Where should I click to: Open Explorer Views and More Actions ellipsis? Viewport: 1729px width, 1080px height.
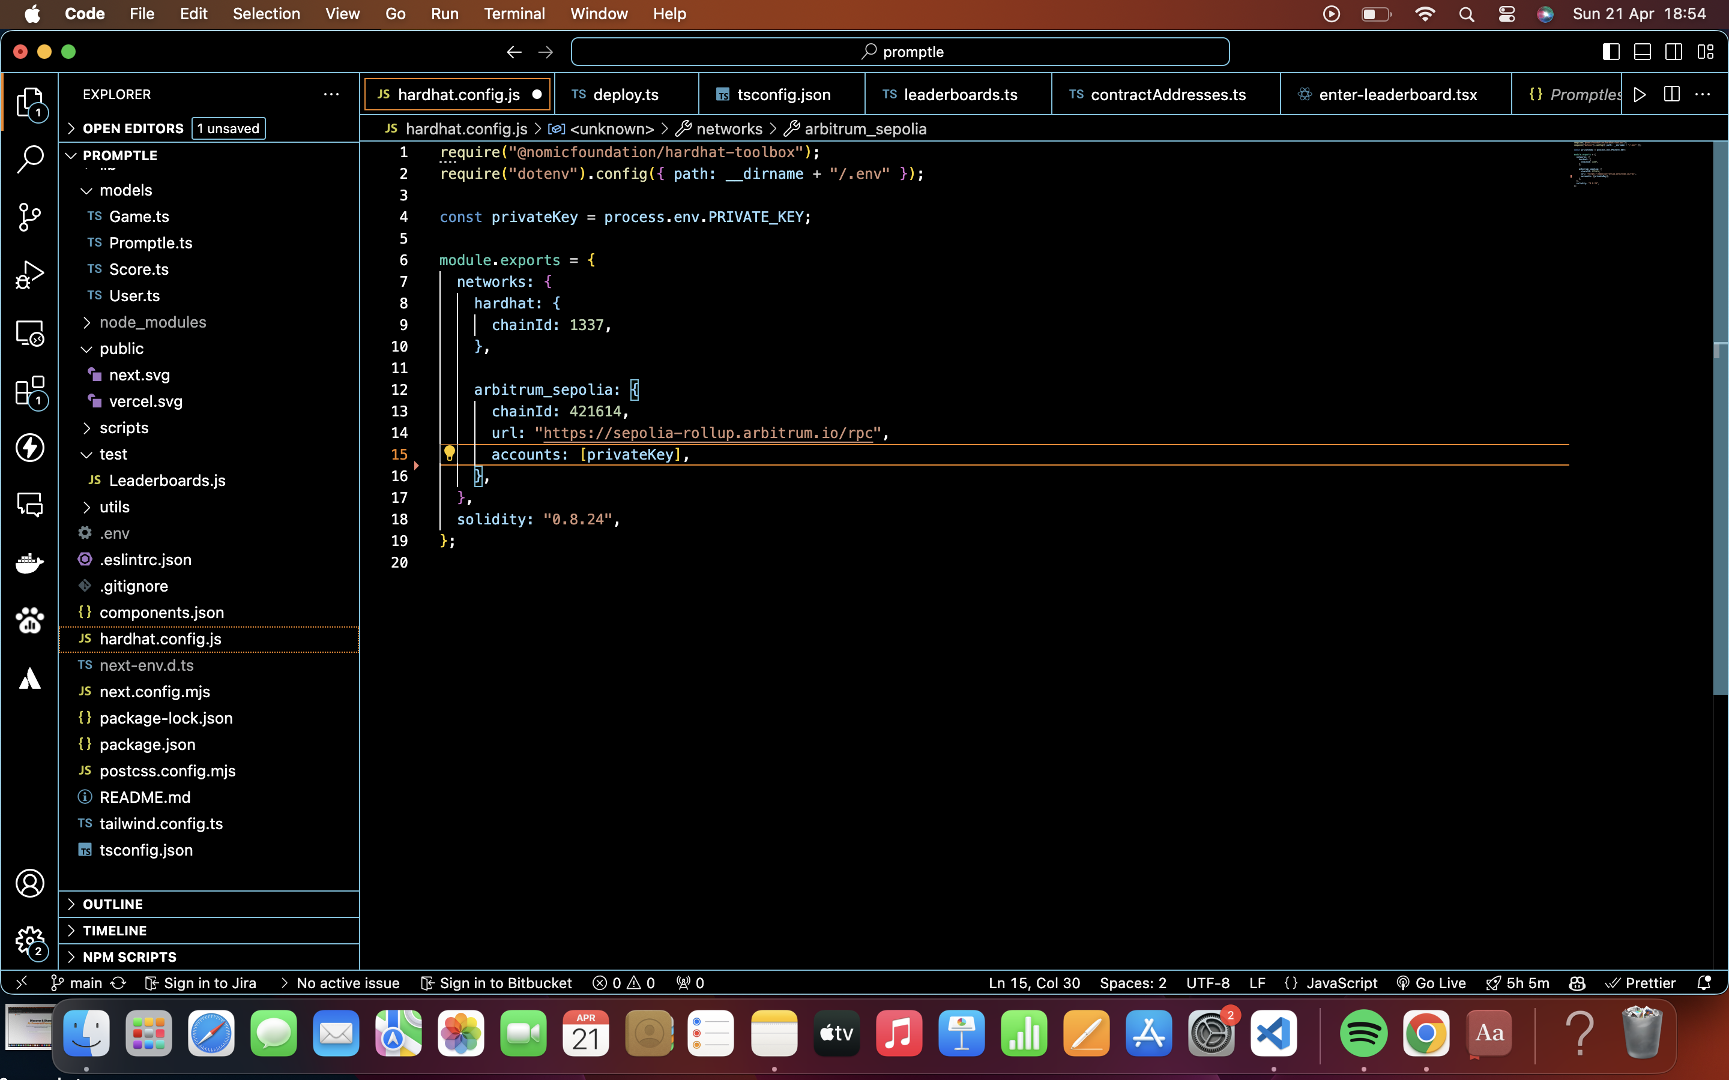coord(331,94)
